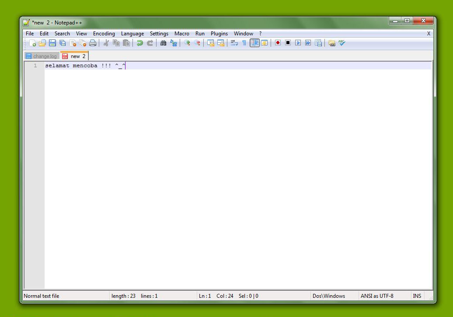Screen dimensions: 453x317
Task: Toggle synchronize vertical scrolling icon
Action: point(211,43)
